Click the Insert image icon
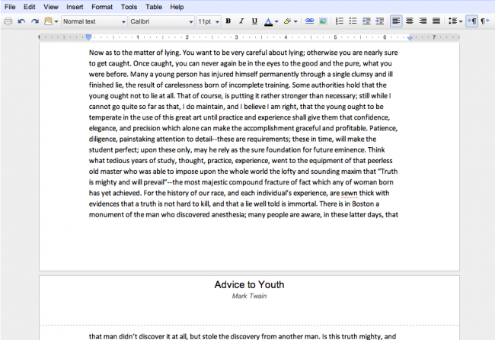This screenshot has width=495, height=340. point(323,21)
